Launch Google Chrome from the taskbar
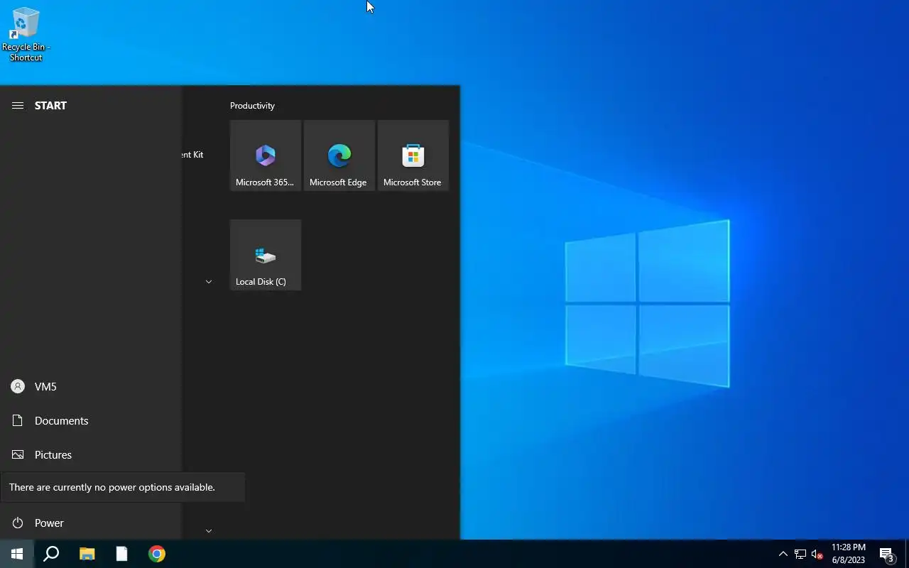 [x=157, y=554]
